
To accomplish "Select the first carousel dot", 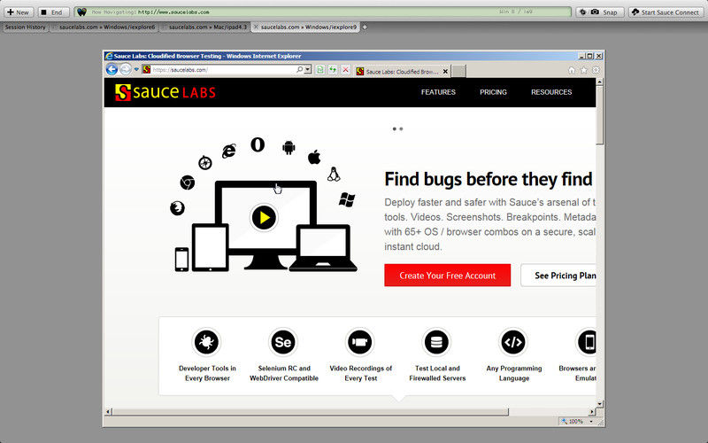I will click(394, 128).
